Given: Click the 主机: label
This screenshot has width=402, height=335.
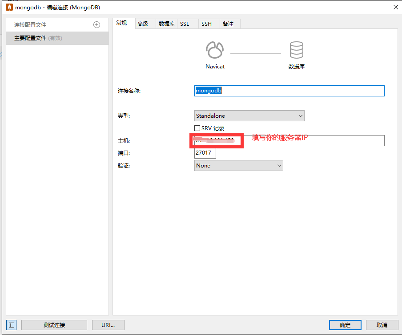Looking at the screenshot, I should pyautogui.click(x=124, y=140).
